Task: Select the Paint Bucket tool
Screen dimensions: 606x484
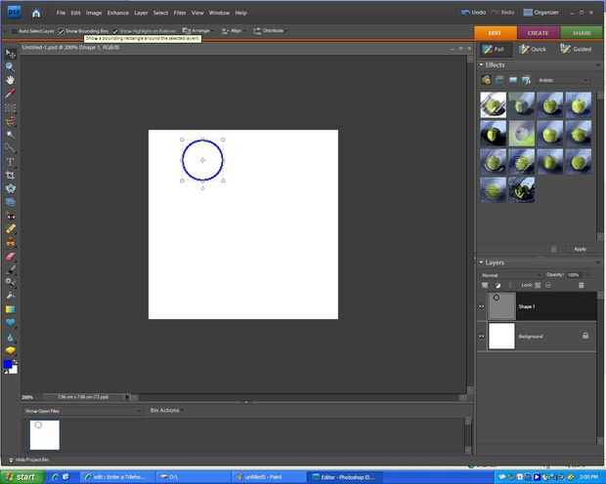Action: click(11, 297)
